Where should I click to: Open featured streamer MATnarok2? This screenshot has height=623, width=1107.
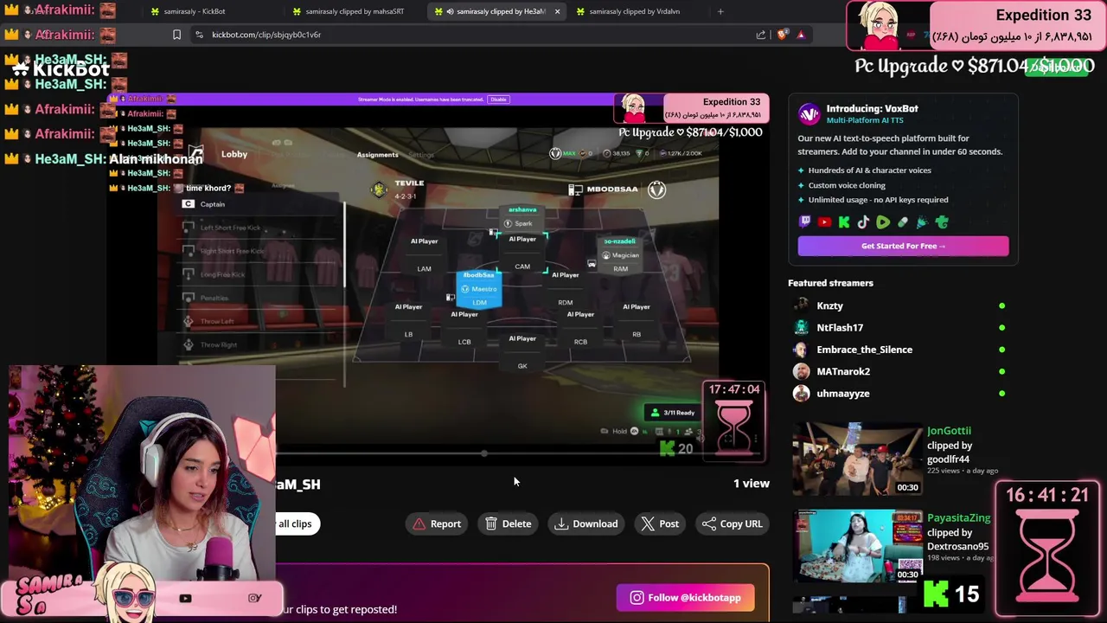tap(843, 371)
